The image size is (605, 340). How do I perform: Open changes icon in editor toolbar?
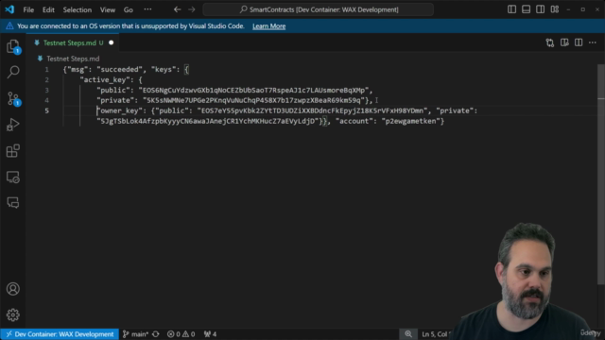(550, 42)
